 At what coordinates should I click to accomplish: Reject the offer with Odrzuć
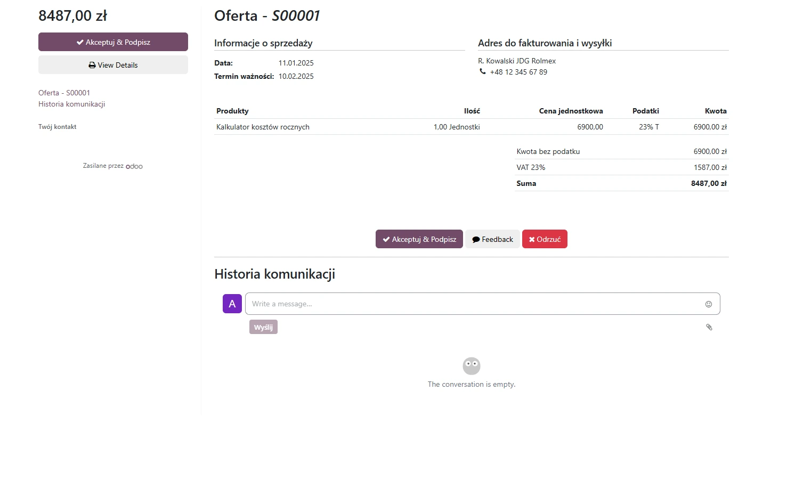pos(544,239)
